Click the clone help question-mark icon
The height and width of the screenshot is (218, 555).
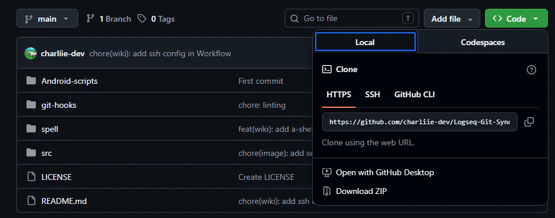coord(531,70)
